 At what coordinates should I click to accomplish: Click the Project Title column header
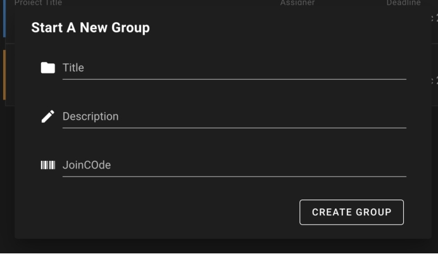click(38, 3)
